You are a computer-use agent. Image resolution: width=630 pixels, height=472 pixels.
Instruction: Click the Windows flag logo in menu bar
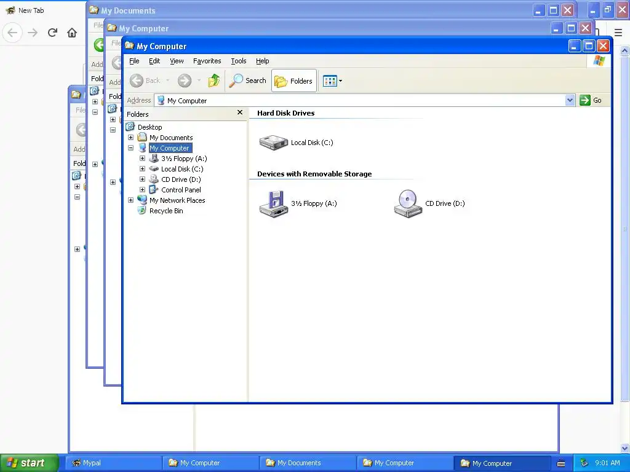click(599, 61)
